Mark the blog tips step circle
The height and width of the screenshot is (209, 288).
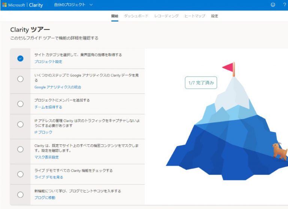(20, 194)
